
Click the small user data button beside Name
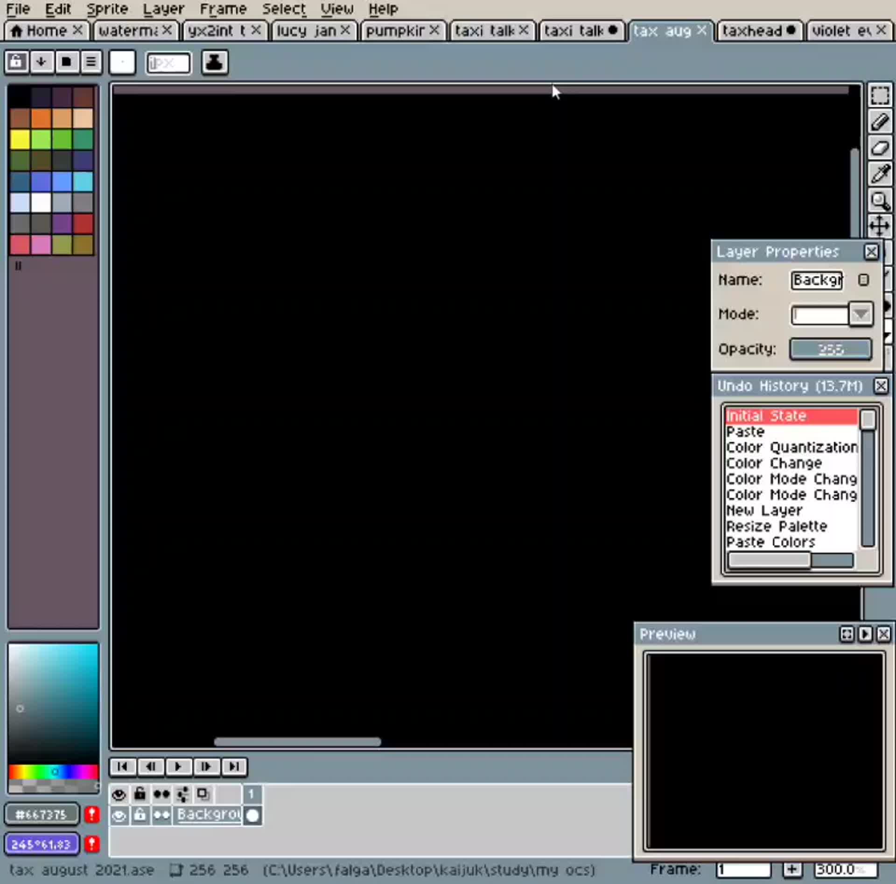(x=863, y=280)
